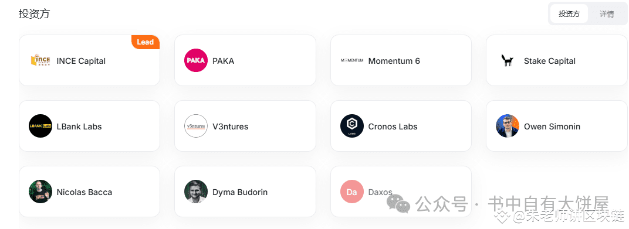Click the Momentum 6 logo
Viewport: 629px width, 229px height.
coord(352,60)
